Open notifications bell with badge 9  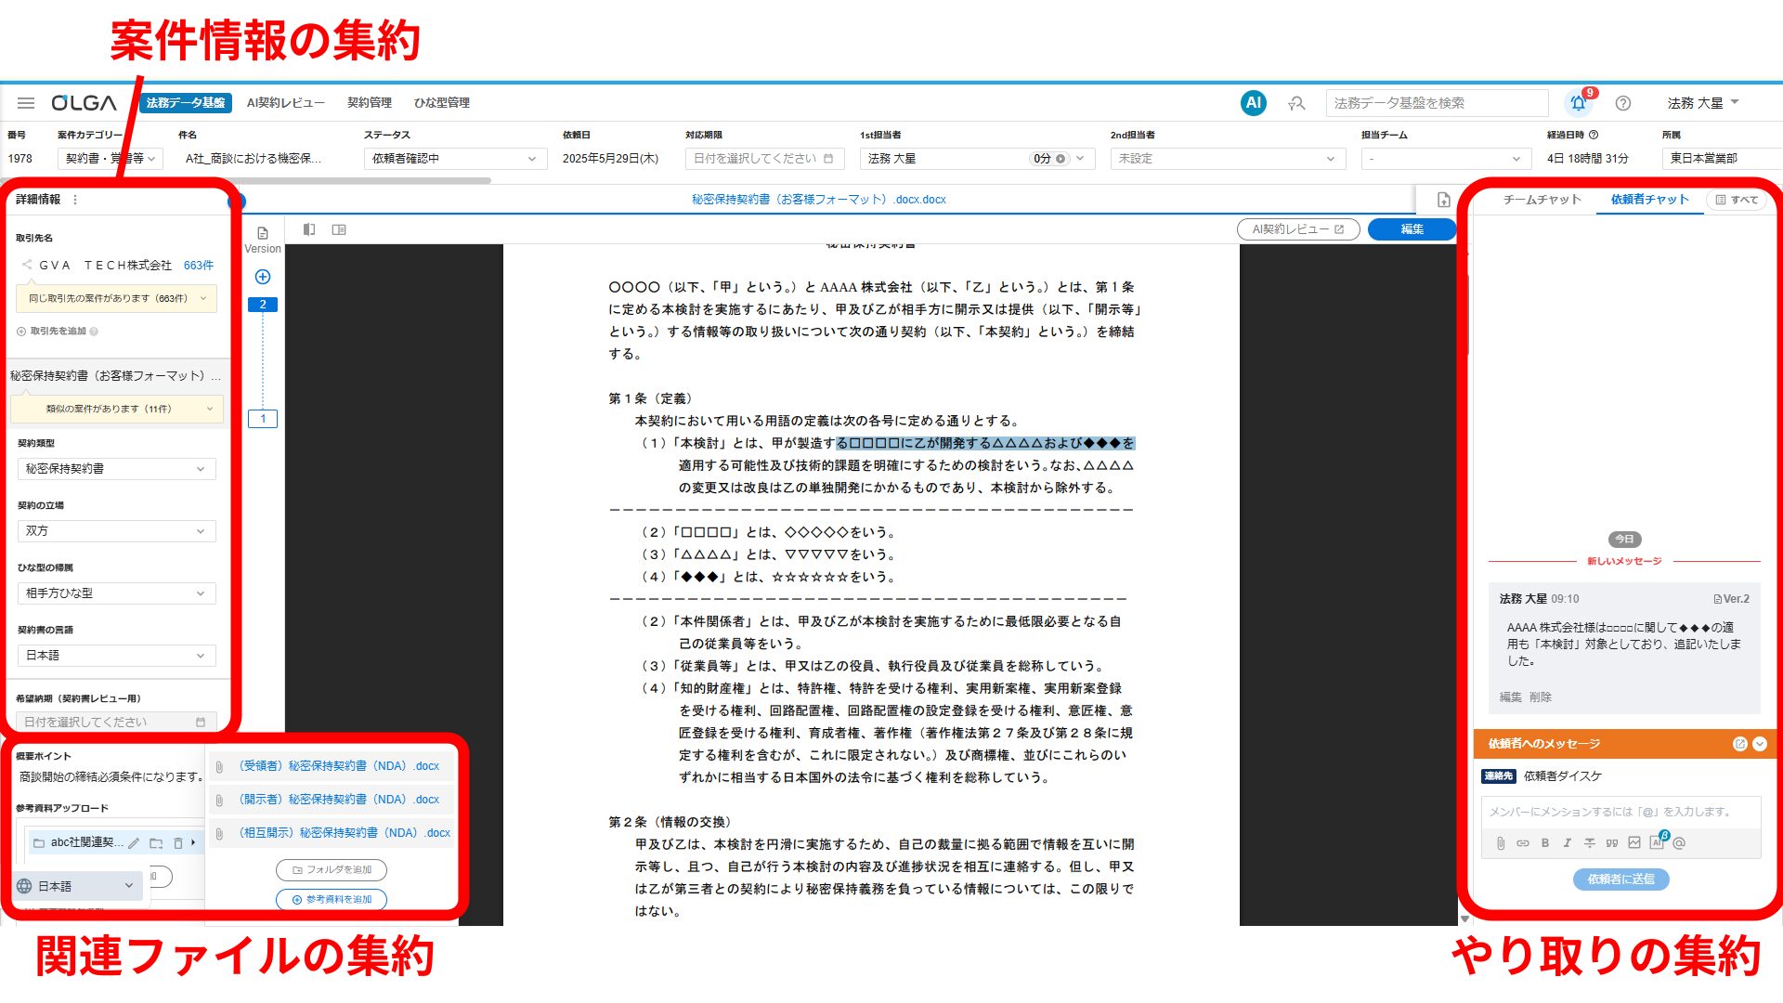tap(1578, 103)
